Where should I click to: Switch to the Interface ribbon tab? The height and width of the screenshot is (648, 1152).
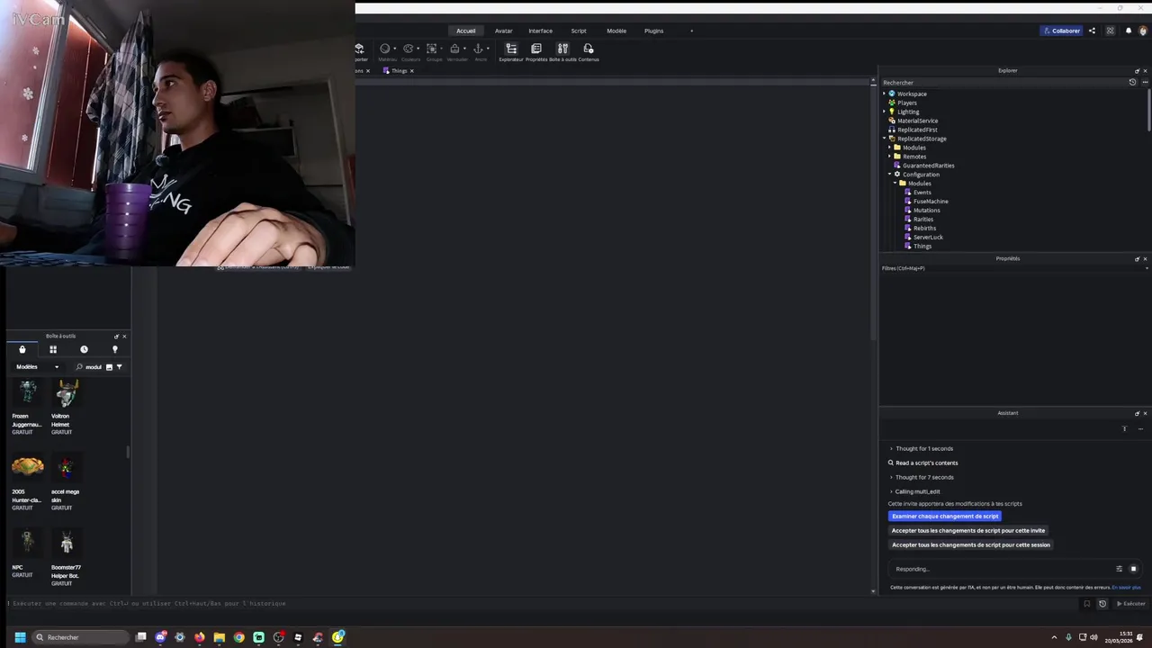[541, 31]
